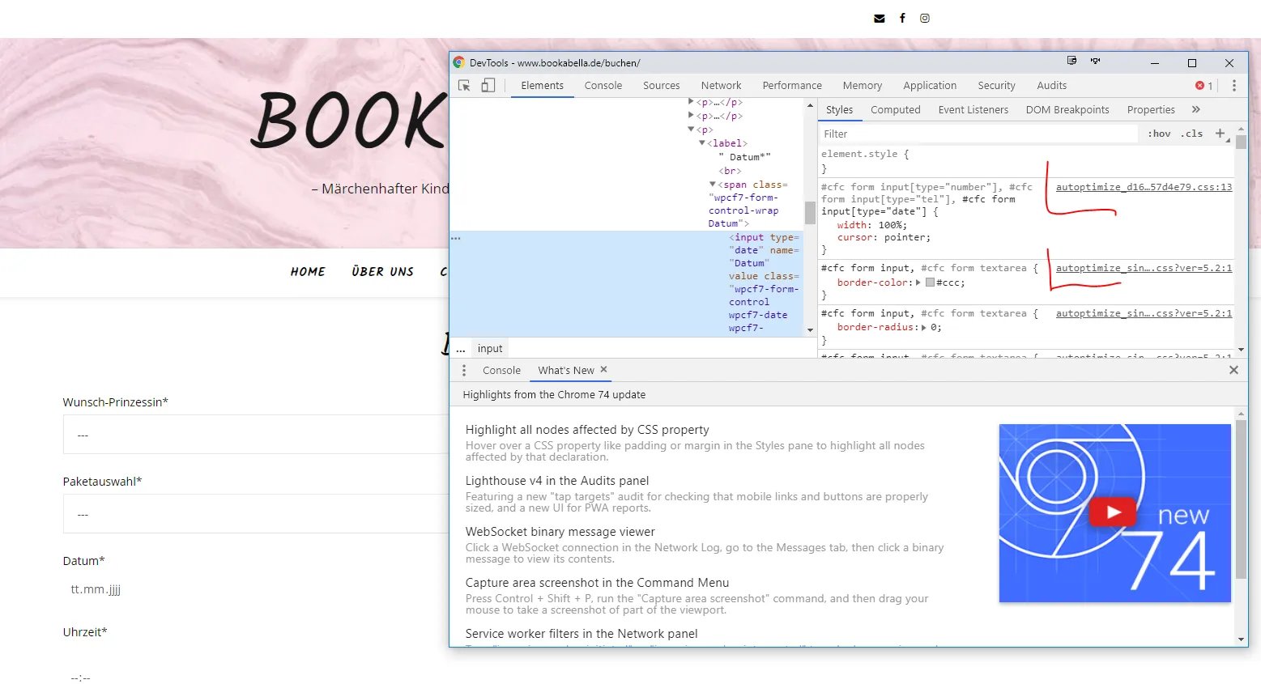
Task: Expand the first collapsed <p> node
Action: tap(691, 102)
